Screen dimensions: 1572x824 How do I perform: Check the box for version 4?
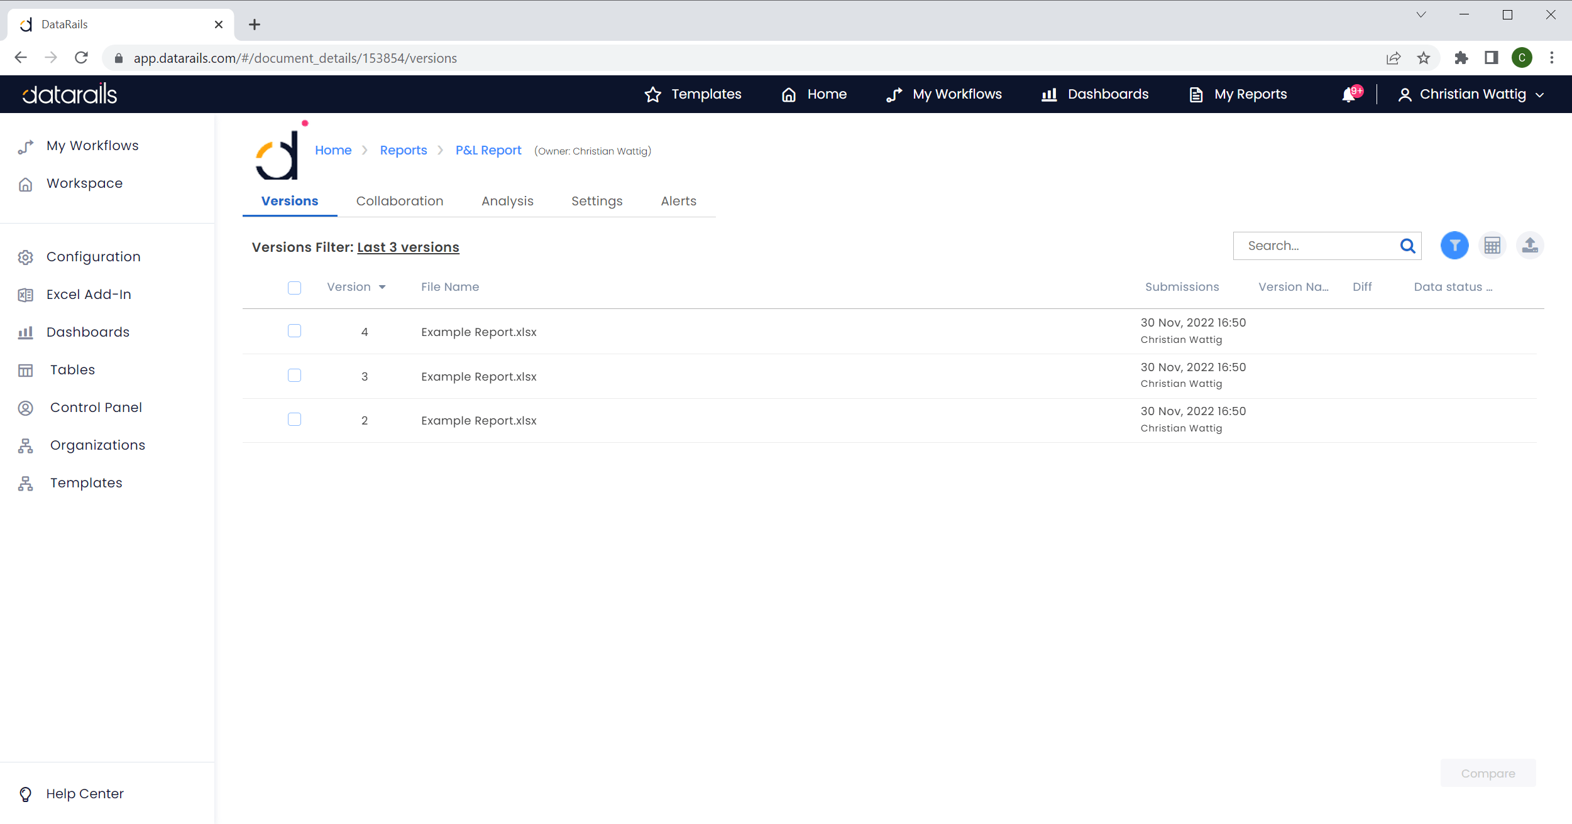[x=294, y=331]
